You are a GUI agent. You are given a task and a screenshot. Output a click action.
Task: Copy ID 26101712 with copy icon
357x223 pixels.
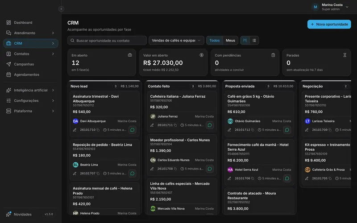(x=253, y=130)
